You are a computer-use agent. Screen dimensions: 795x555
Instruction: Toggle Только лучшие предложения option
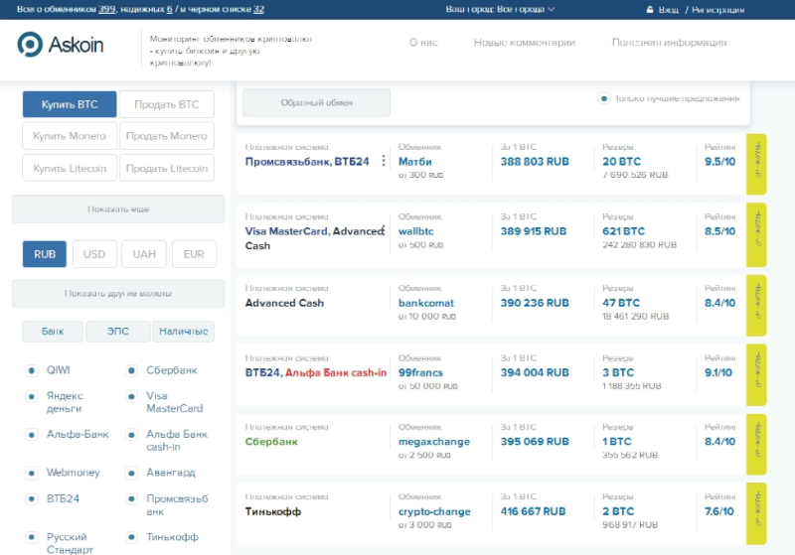point(603,98)
